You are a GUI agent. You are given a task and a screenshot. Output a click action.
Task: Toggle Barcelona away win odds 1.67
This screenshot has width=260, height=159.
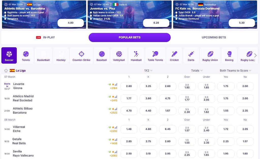point(168,111)
